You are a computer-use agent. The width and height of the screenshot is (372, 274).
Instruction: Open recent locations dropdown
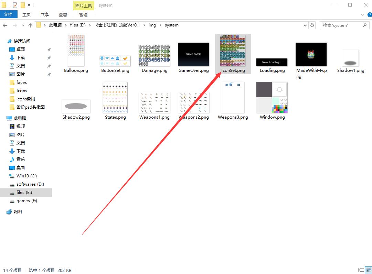tap(23, 25)
